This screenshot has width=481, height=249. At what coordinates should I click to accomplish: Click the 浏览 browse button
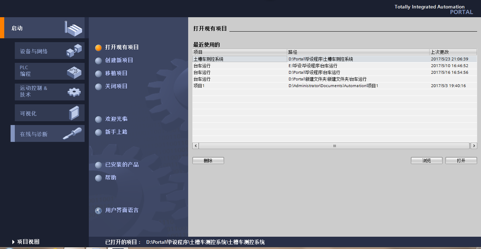(427, 160)
